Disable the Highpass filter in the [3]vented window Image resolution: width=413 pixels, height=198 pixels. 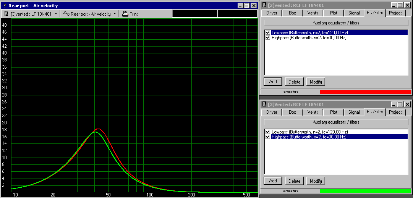(267, 137)
